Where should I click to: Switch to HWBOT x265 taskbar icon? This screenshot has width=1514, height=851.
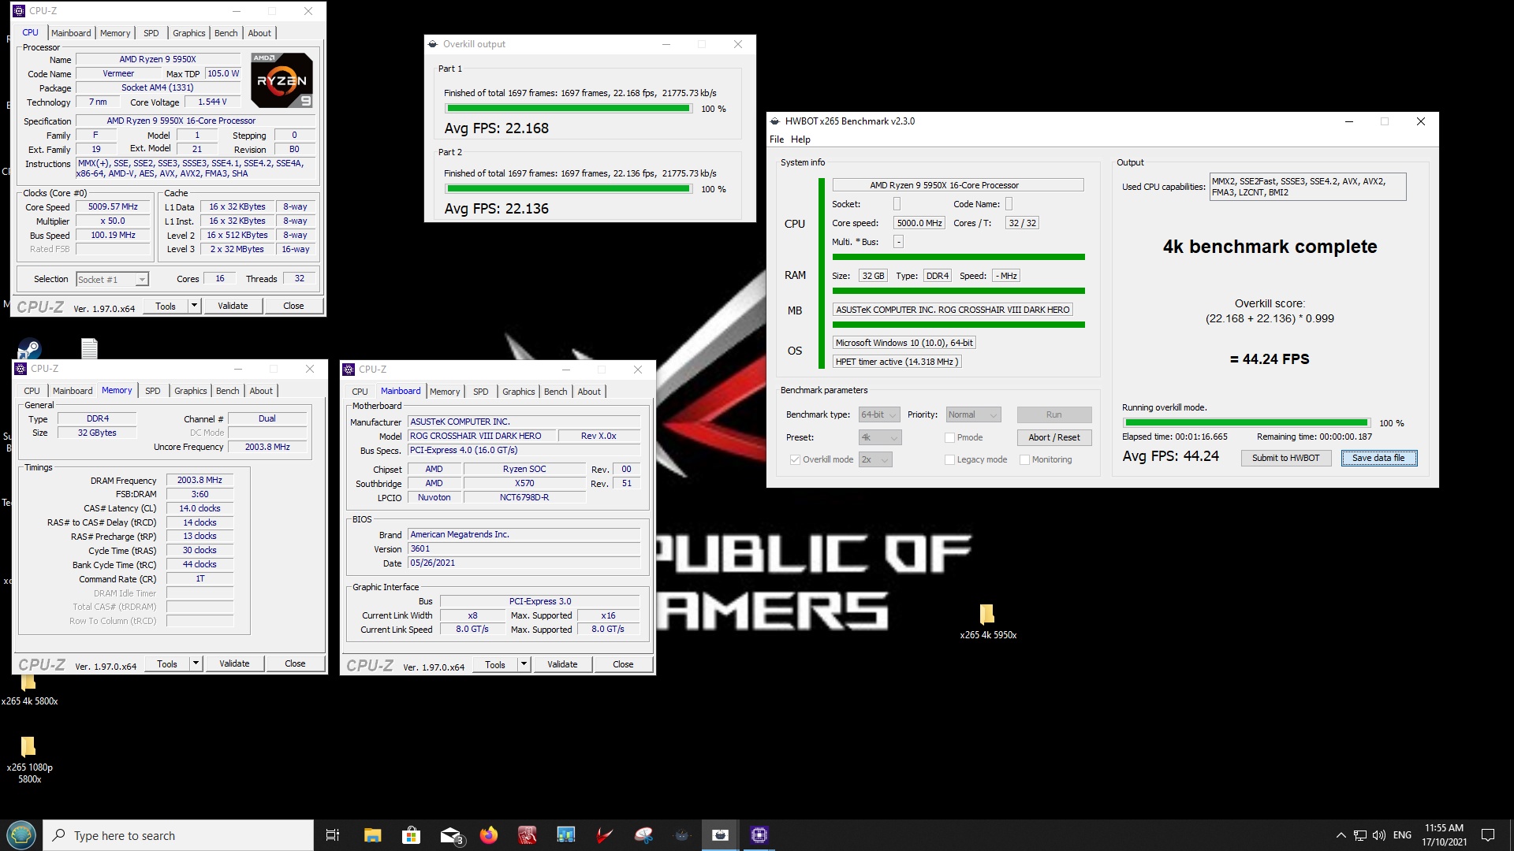(721, 835)
